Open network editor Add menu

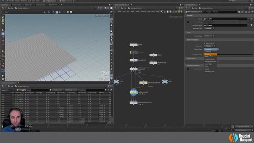119,12
